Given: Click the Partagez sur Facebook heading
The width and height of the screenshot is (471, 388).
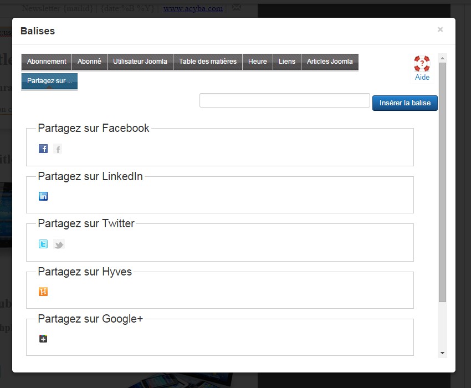Looking at the screenshot, I should [x=94, y=129].
